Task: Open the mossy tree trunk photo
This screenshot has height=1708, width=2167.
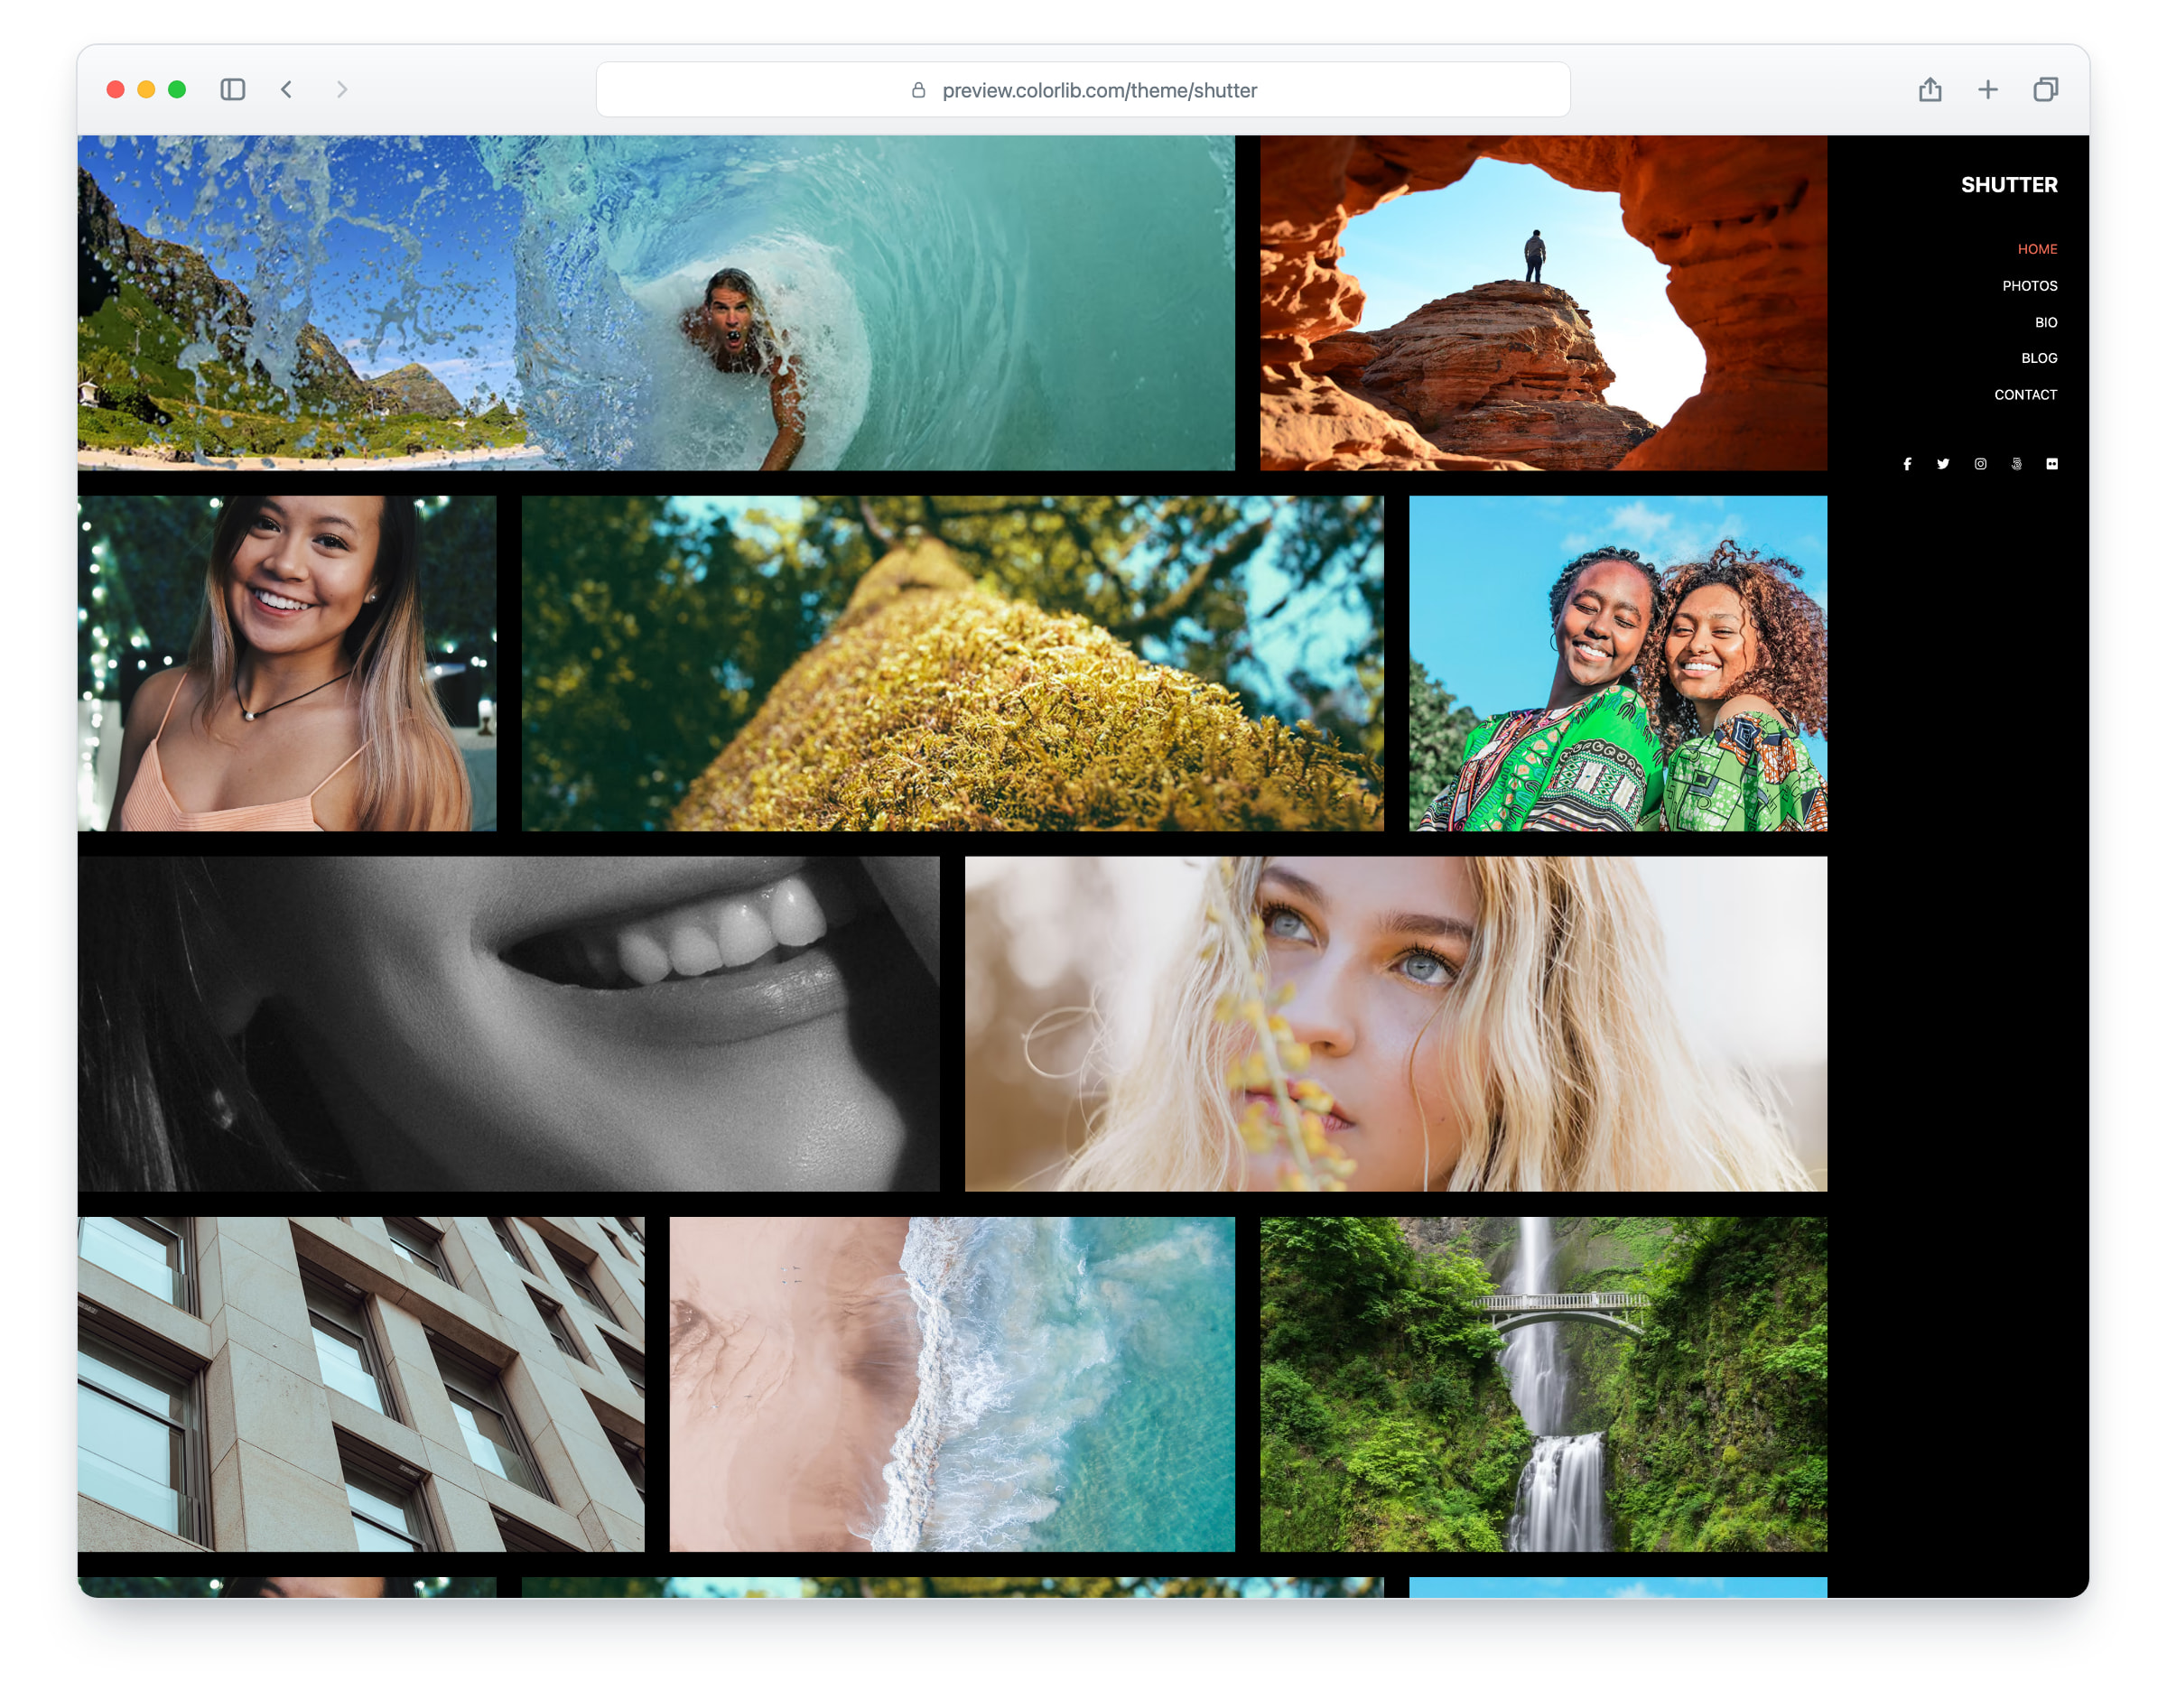Action: [952, 663]
